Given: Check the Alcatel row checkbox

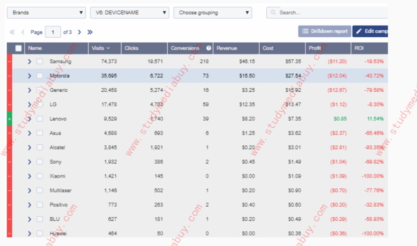Looking at the screenshot, I should (x=40, y=147).
